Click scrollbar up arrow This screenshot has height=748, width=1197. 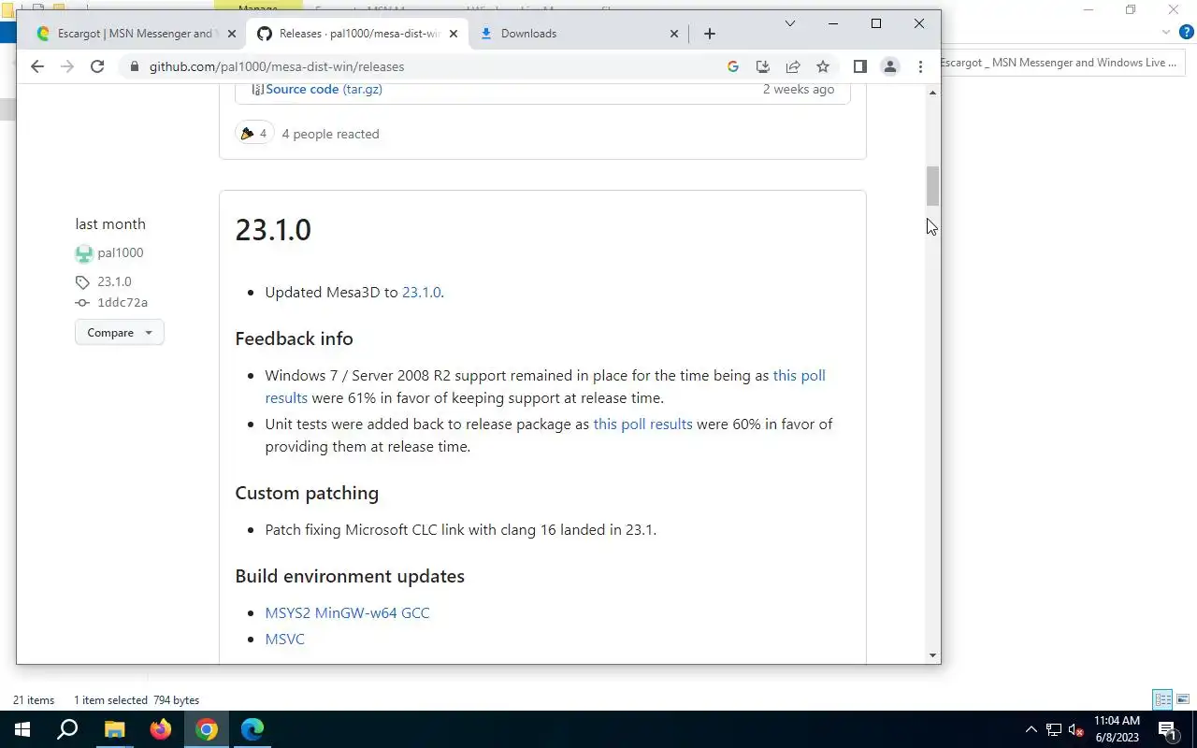(932, 93)
